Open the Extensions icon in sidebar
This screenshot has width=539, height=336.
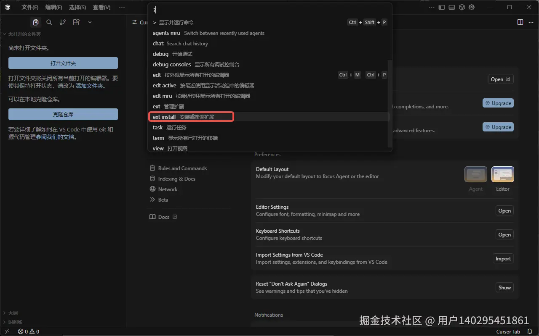pos(76,22)
